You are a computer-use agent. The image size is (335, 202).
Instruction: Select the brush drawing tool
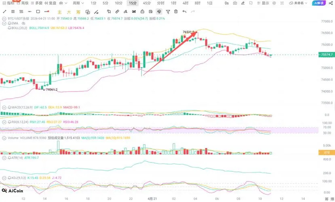coord(125,12)
